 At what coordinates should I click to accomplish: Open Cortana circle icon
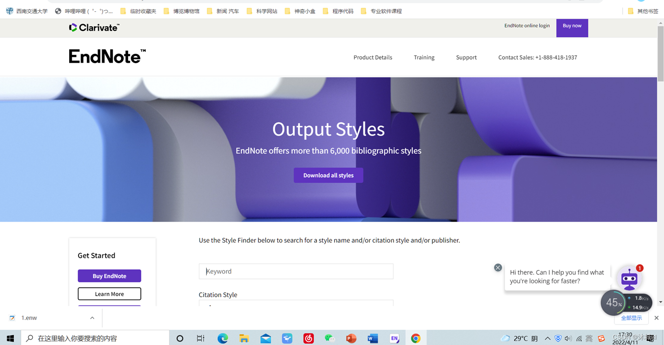(180, 338)
